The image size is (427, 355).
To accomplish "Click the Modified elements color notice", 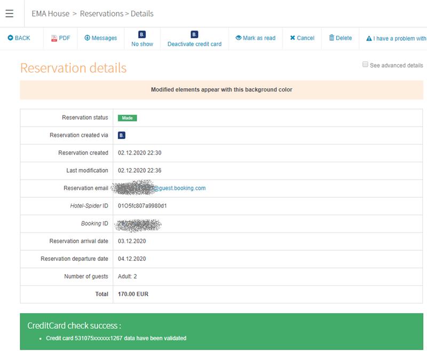I will (x=221, y=90).
